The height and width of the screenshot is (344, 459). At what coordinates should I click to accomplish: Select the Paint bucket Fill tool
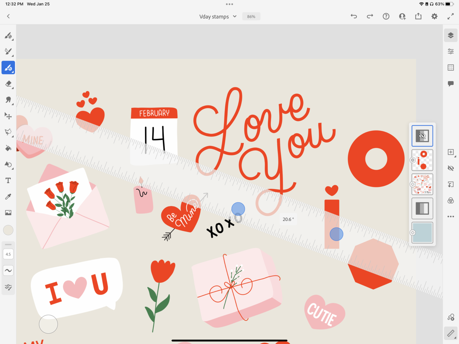(x=8, y=148)
